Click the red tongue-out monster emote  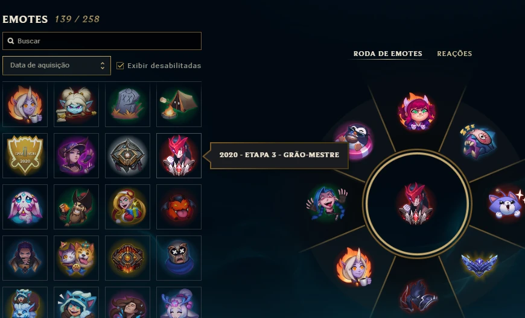(179, 207)
